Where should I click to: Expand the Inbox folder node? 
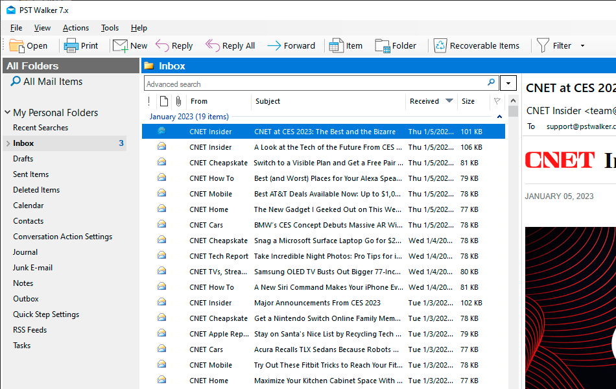(x=8, y=143)
